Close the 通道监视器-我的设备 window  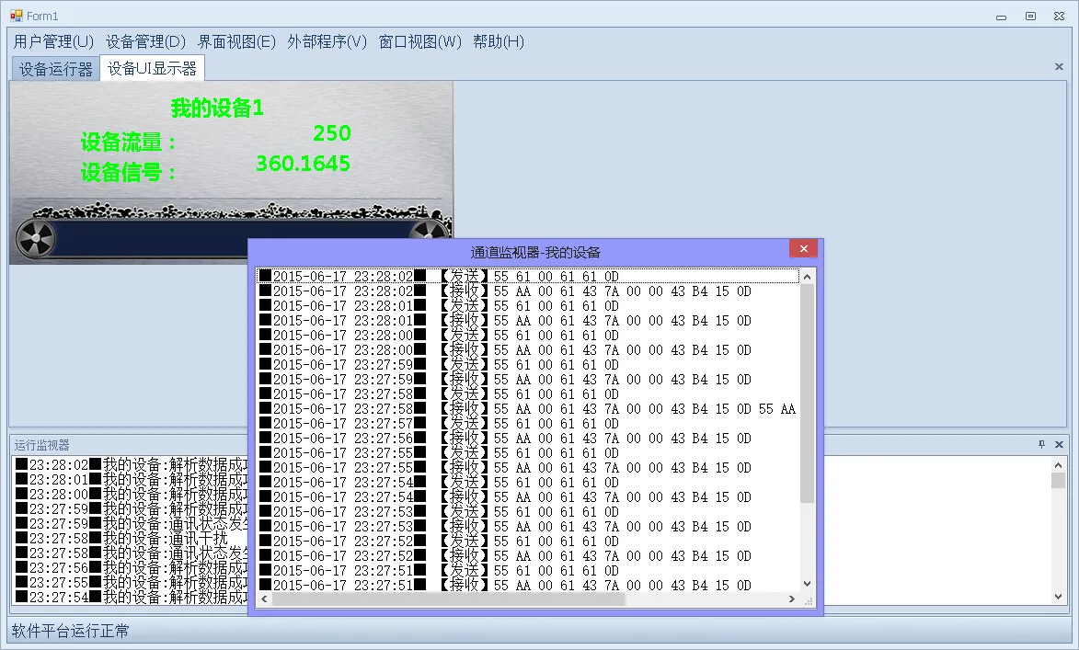(x=803, y=249)
